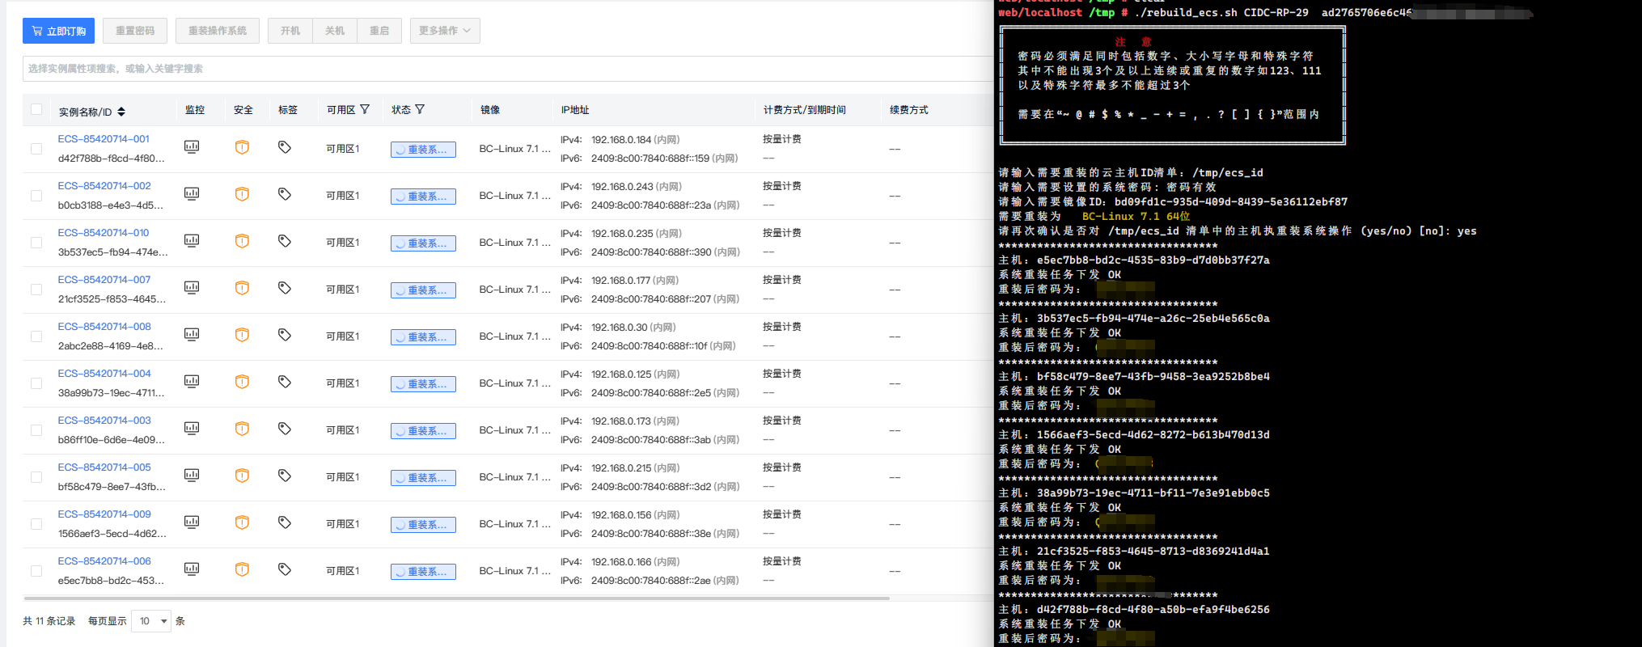1642x647 pixels.
Task: Check the box for ECS-85420714-001
Action: (36, 149)
